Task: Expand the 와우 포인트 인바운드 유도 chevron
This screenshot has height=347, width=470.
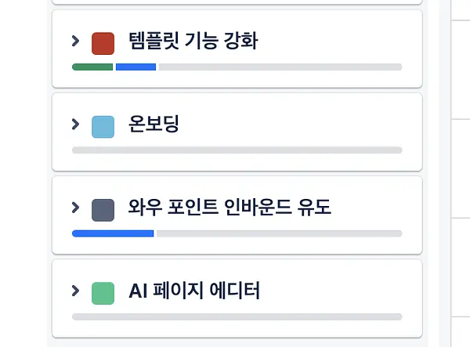Action: tap(75, 208)
